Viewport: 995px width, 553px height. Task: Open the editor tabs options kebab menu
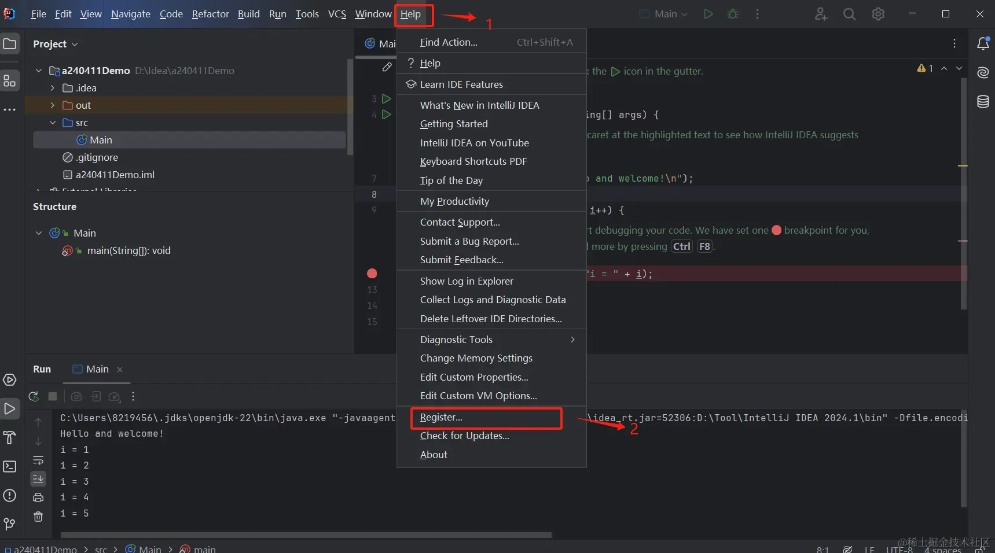tap(954, 43)
